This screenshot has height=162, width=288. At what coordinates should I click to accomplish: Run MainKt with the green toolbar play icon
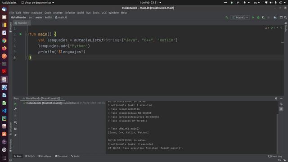[253, 18]
